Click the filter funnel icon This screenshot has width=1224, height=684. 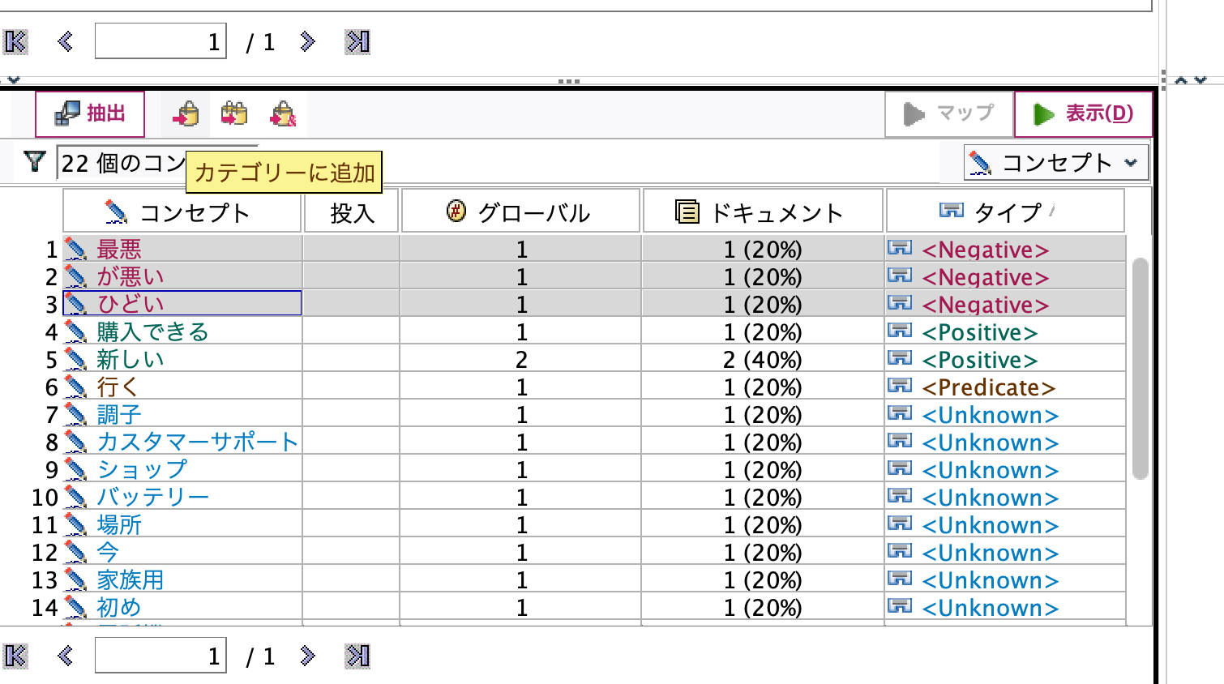click(33, 162)
